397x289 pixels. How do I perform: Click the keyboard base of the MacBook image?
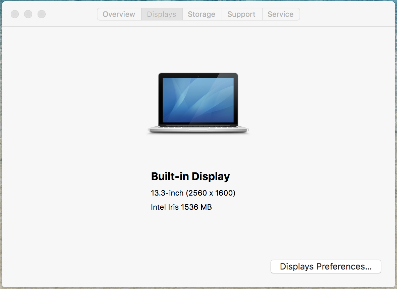198,128
